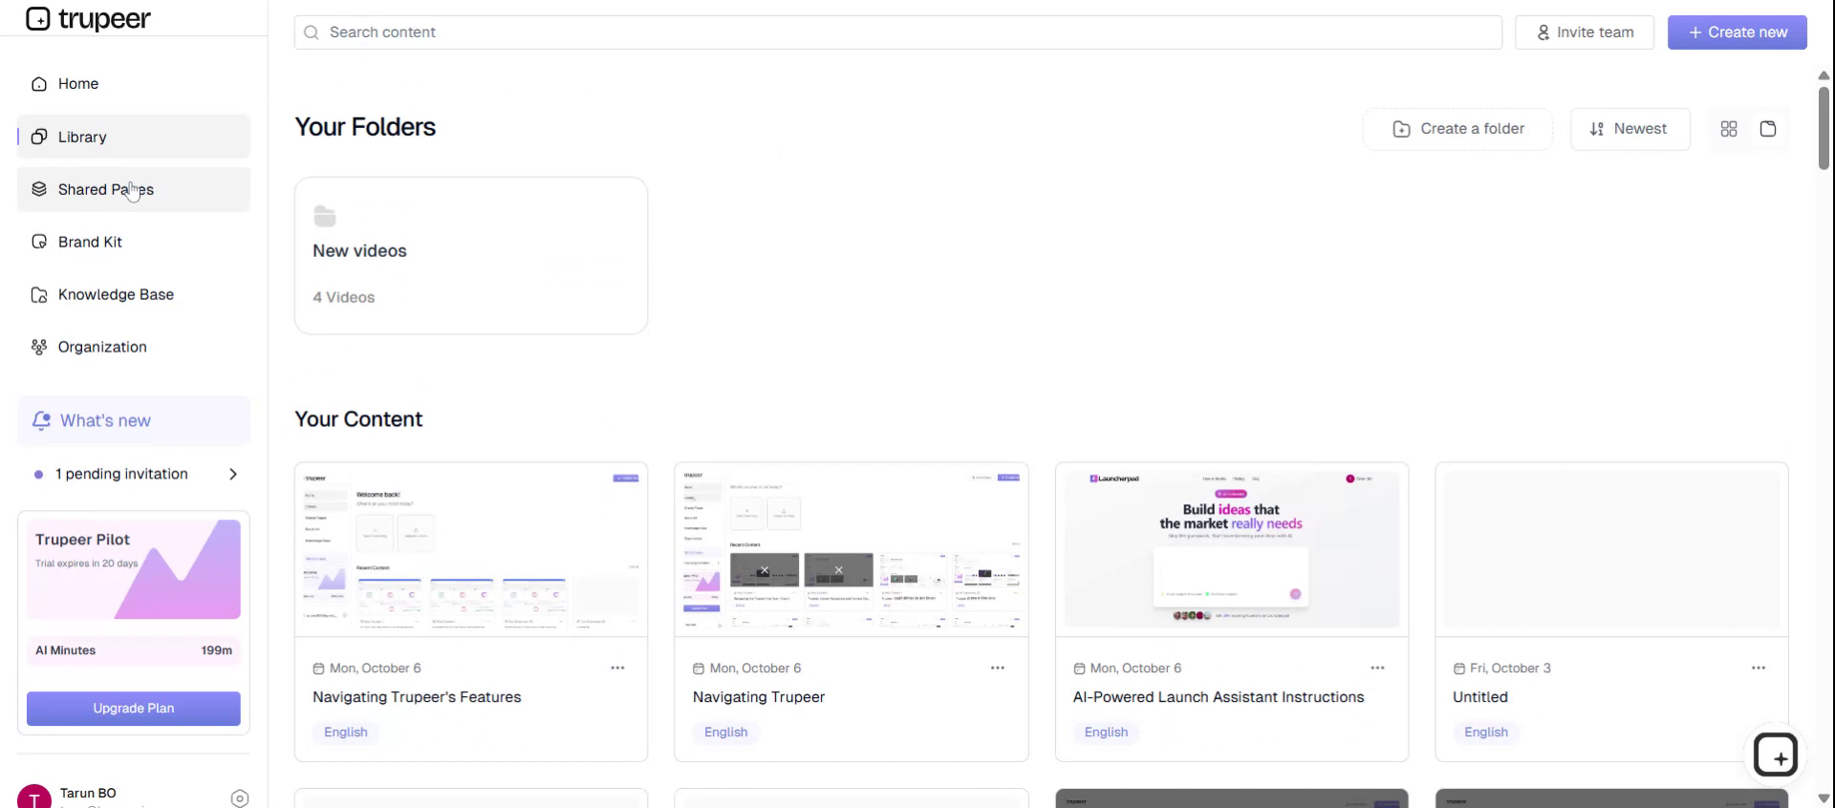Open more options for Untitled card
The height and width of the screenshot is (808, 1835).
click(x=1759, y=669)
